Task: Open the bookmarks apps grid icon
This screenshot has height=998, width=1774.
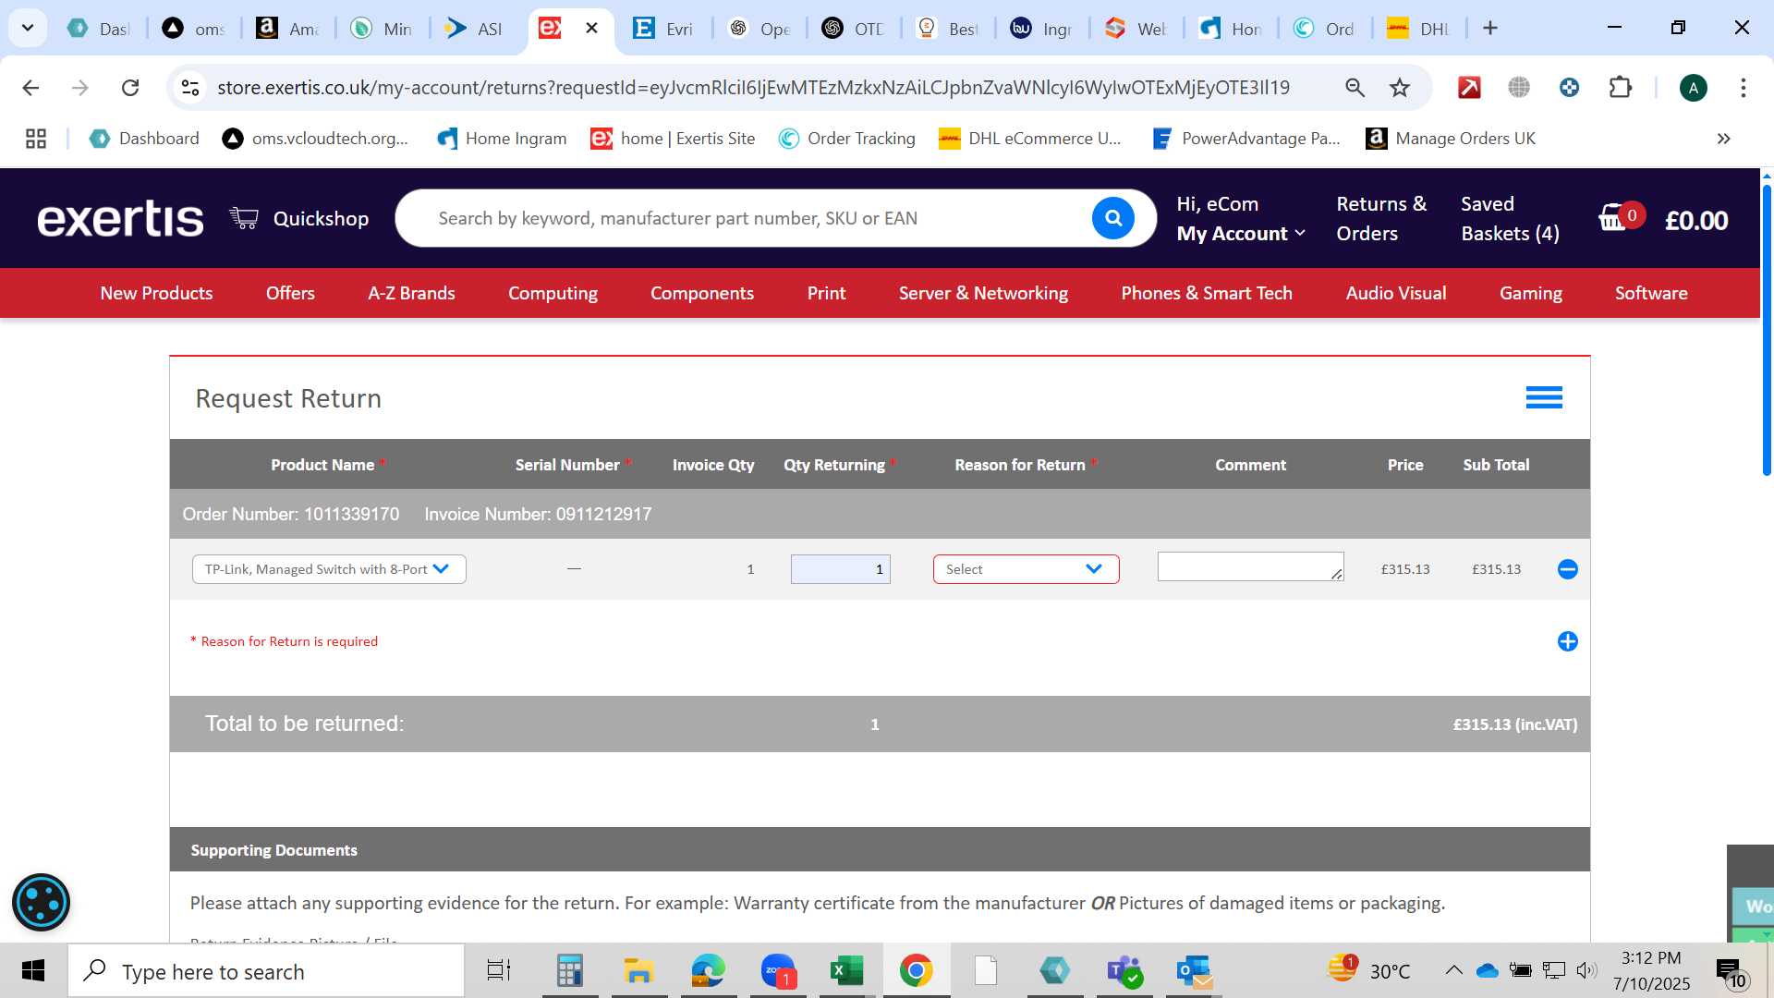Action: point(36,139)
